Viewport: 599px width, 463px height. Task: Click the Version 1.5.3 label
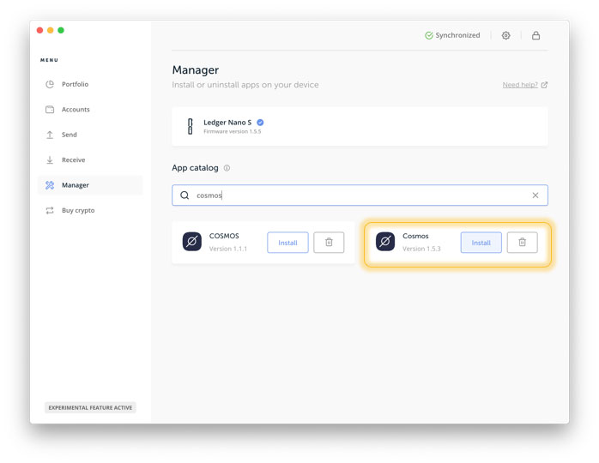coord(421,249)
